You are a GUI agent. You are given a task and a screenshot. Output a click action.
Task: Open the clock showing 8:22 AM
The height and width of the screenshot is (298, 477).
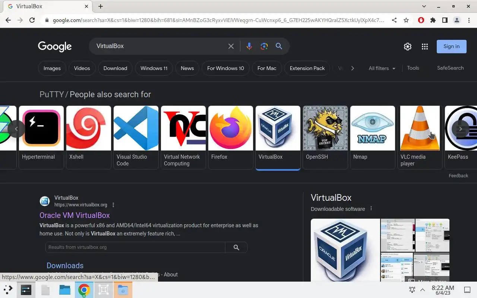click(443, 290)
